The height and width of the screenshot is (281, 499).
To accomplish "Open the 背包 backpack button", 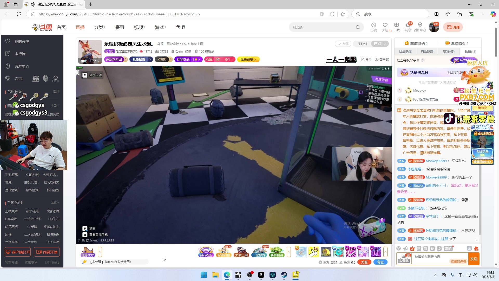I will pos(380,262).
